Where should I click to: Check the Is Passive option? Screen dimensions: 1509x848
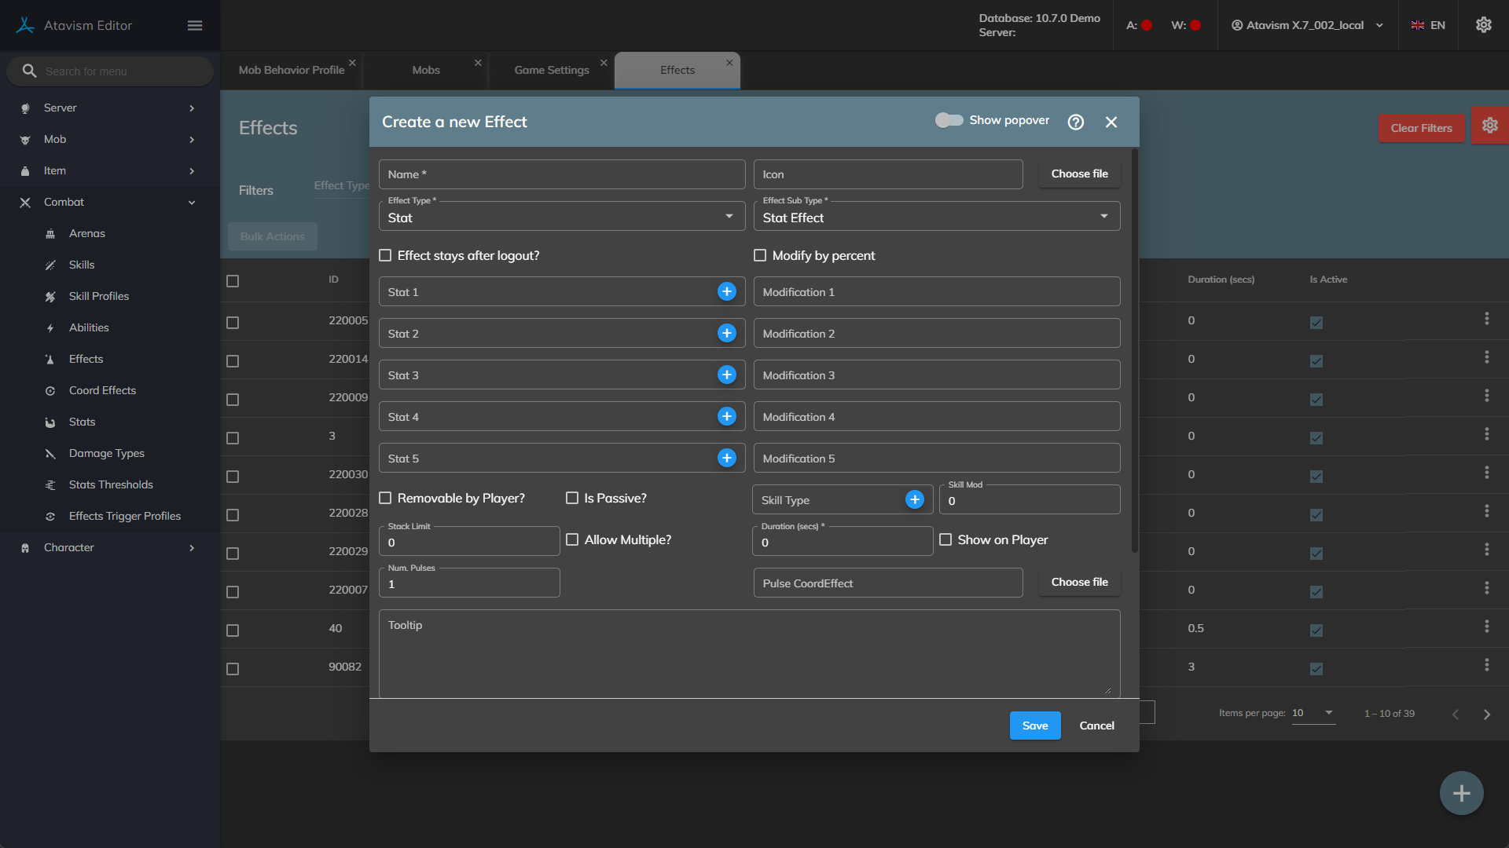coord(572,498)
